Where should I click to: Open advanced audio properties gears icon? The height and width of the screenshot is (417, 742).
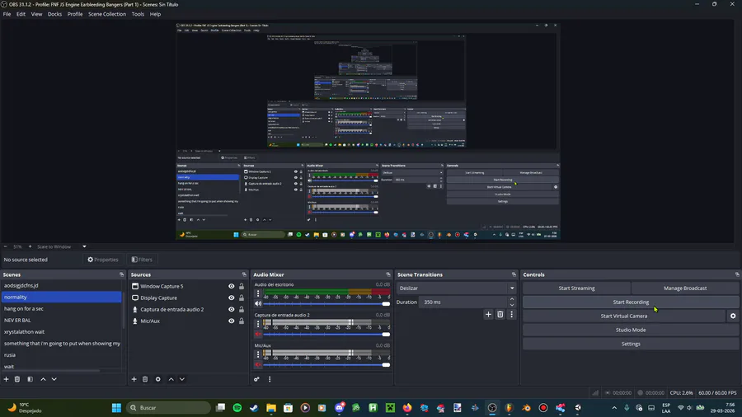tap(256, 379)
